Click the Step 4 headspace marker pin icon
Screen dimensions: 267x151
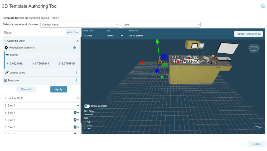(75, 112)
